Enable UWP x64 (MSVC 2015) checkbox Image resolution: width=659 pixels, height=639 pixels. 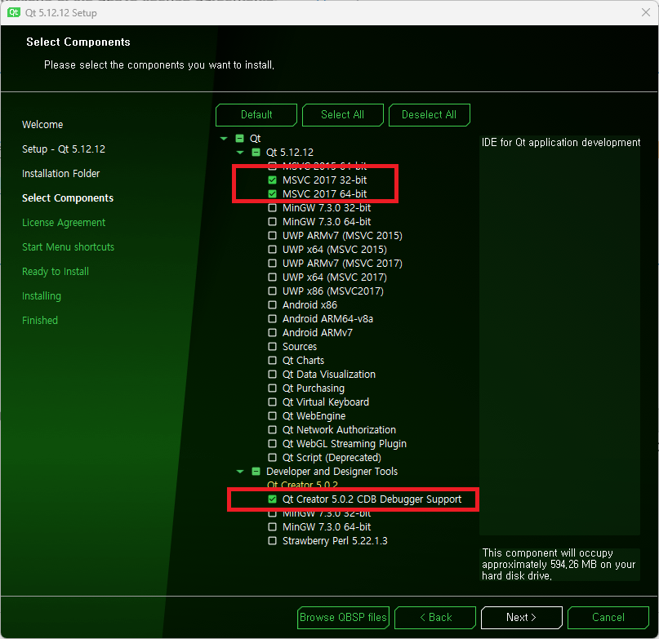coord(273,249)
